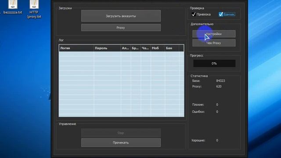Open HTTP (proxy.txt desktop file icon
281x158 pixels.
(x=34, y=9)
